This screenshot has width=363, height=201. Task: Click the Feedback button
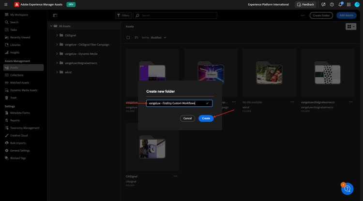pos(305,4)
